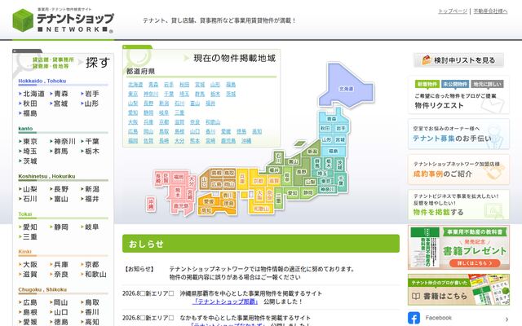Image resolution: width=522 pixels, height=326 pixels.
Task: Click 神奈川 region on the Japan map
Action: click(x=327, y=189)
